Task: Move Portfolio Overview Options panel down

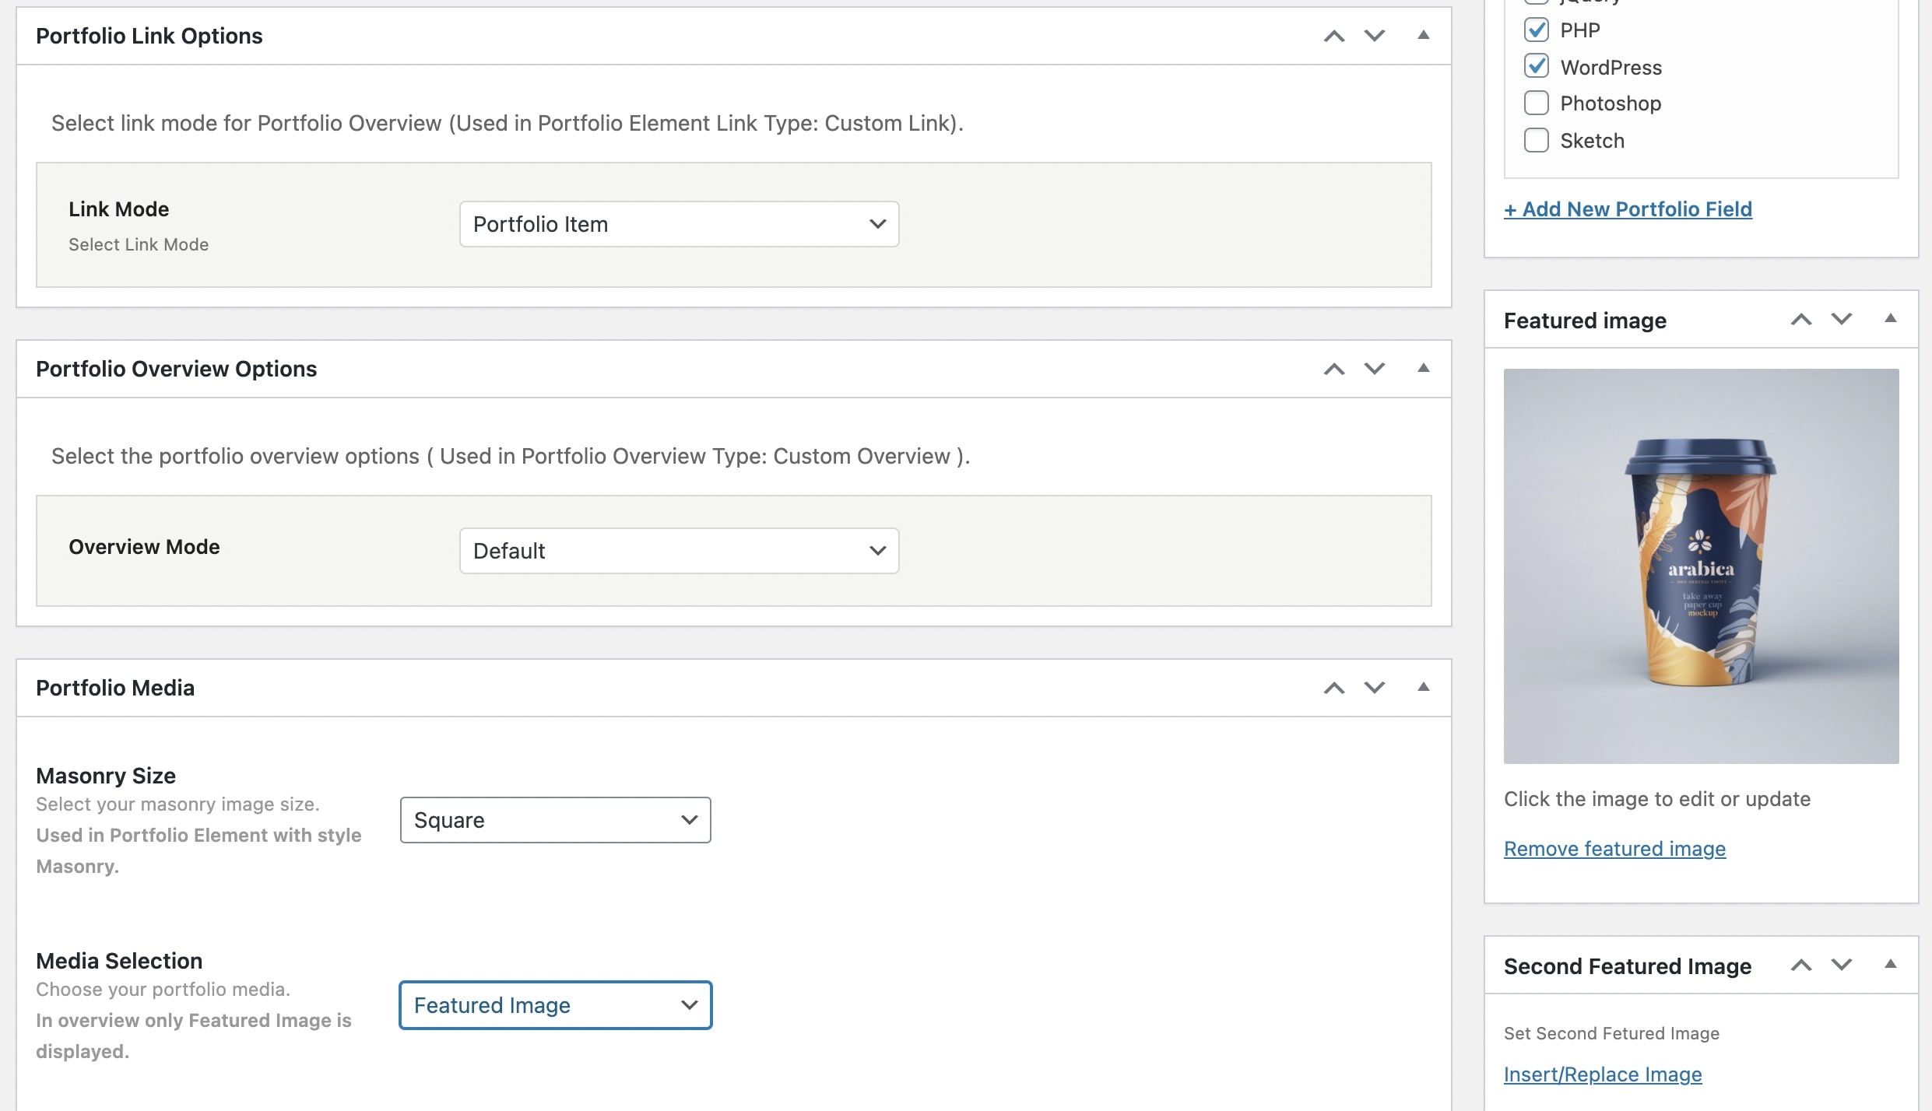Action: click(x=1375, y=369)
